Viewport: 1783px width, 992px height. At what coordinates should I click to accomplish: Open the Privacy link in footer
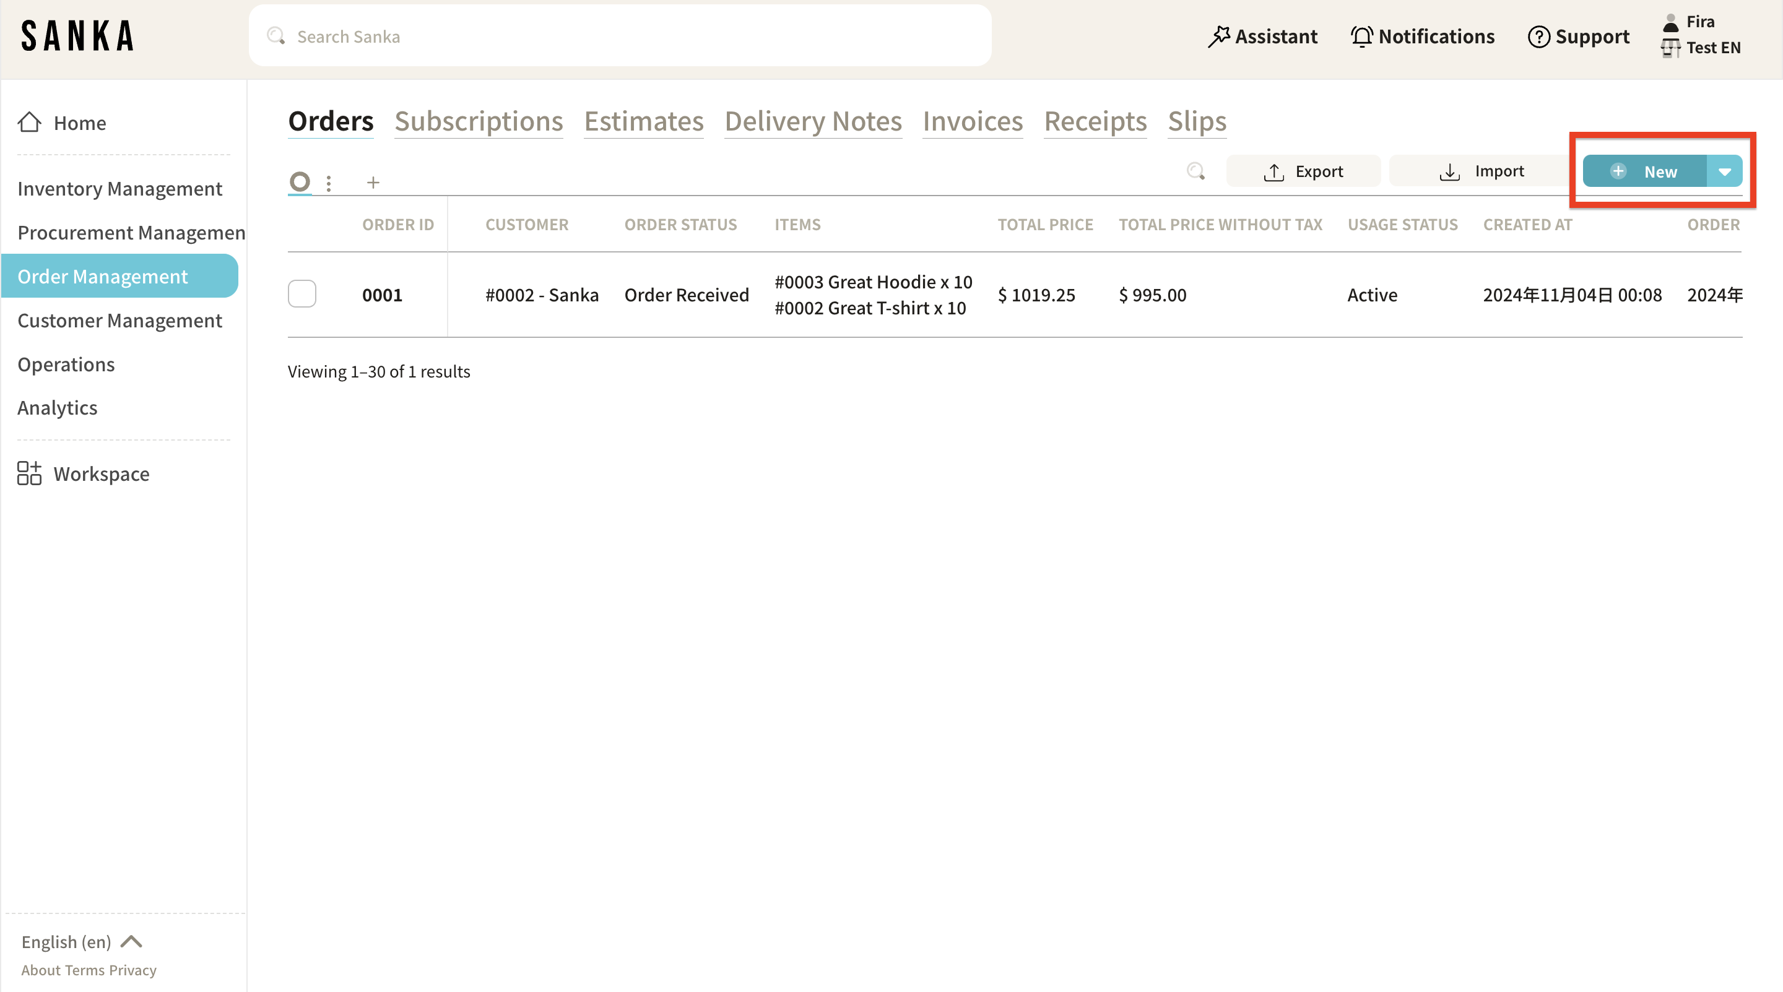click(x=133, y=970)
